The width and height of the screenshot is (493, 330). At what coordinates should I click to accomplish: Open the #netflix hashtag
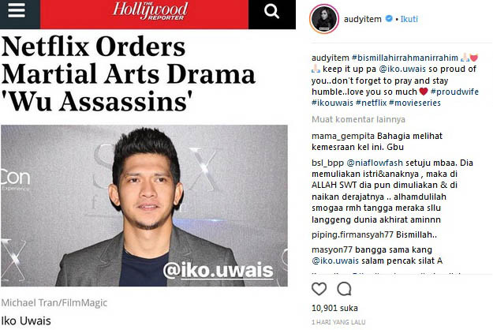point(371,103)
